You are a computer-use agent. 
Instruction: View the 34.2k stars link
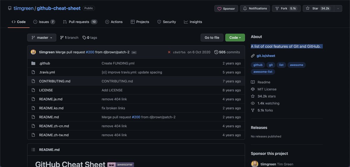[x=263, y=96]
